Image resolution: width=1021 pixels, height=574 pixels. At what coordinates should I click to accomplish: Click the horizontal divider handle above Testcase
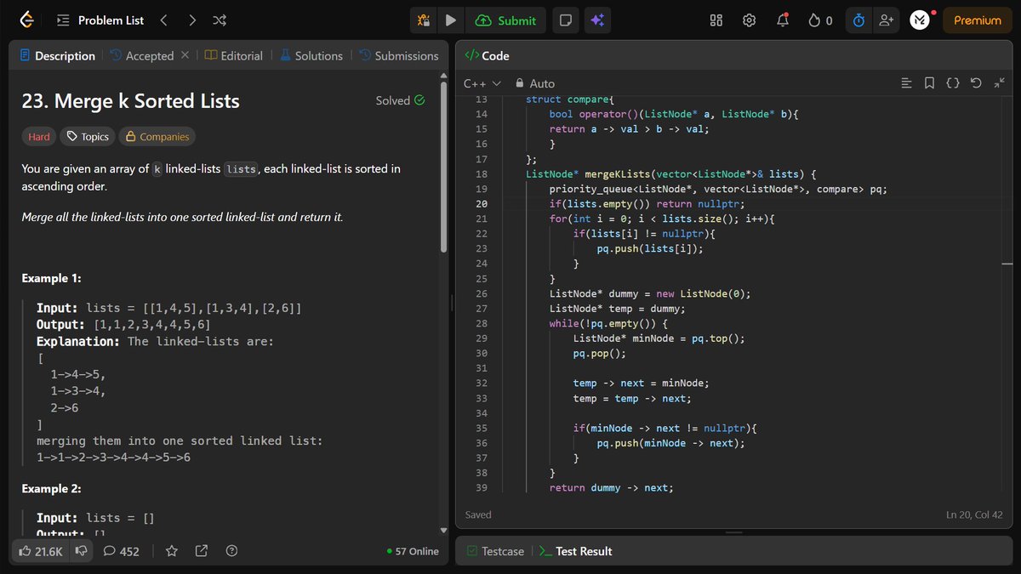[733, 533]
